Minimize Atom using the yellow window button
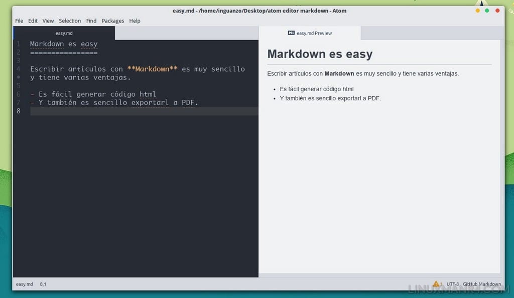Screen dimensions: 514x298 pos(477,11)
